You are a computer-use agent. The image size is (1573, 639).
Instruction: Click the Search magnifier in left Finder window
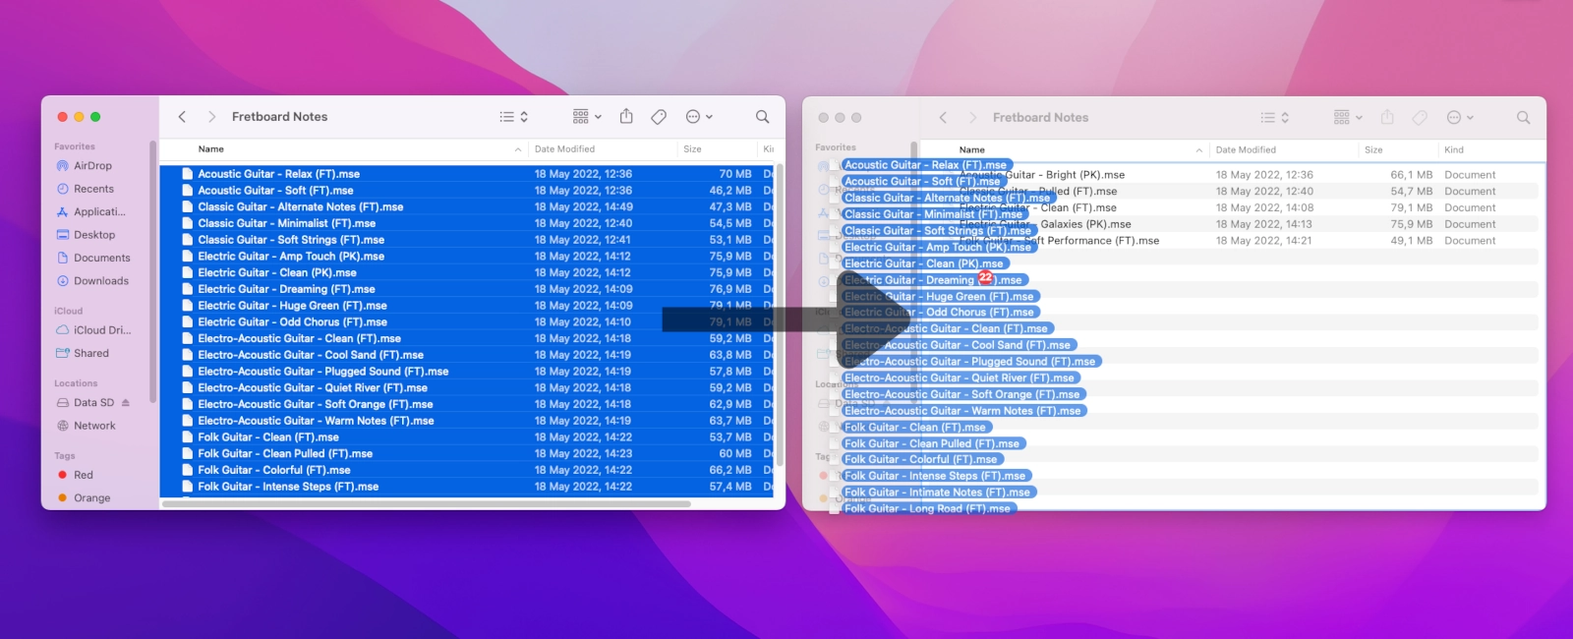(762, 117)
